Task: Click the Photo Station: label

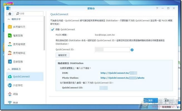Action: 70,78
